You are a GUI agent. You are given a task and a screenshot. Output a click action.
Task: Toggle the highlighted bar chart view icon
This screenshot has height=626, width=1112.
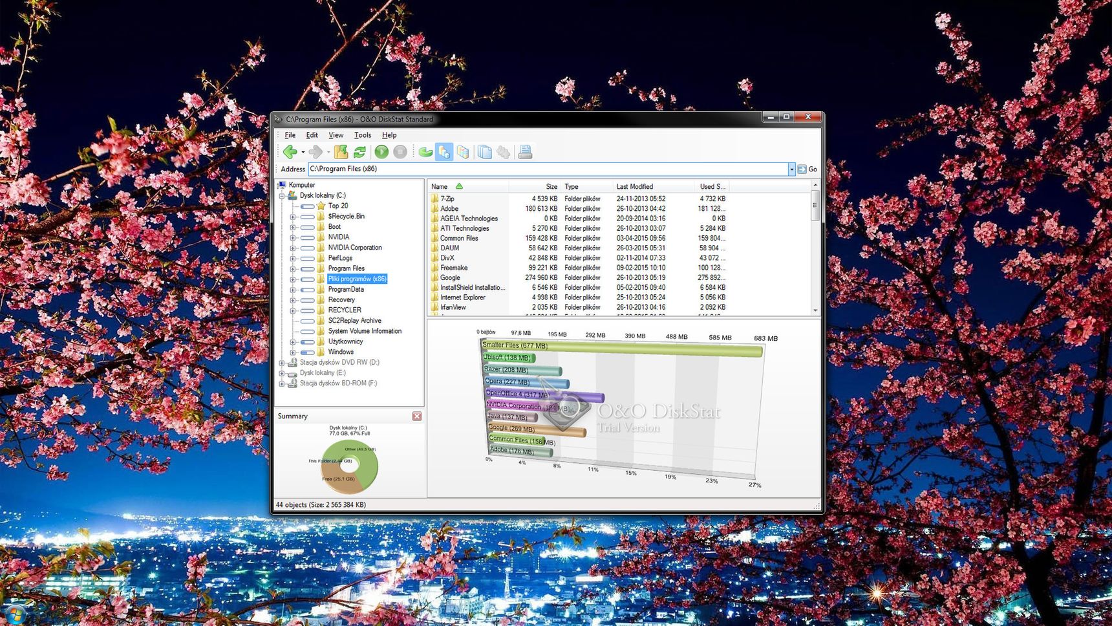tap(444, 152)
